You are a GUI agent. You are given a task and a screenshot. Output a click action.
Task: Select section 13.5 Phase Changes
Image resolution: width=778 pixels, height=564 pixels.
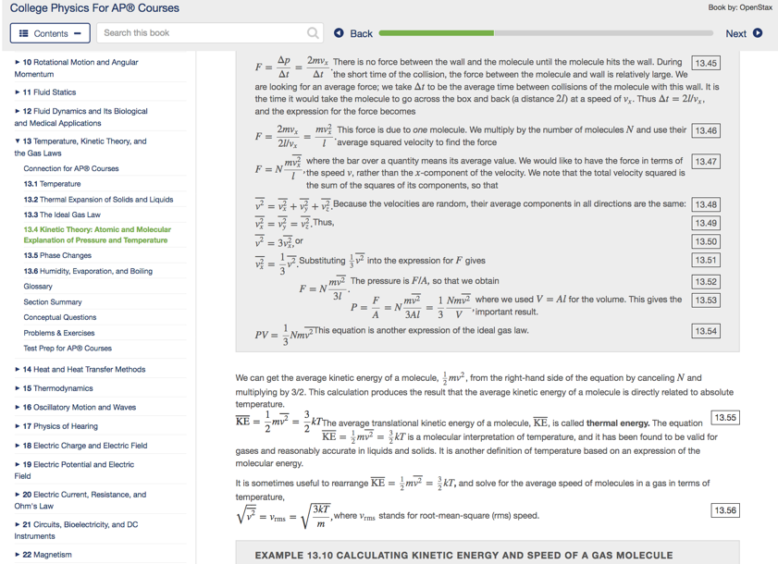click(58, 255)
